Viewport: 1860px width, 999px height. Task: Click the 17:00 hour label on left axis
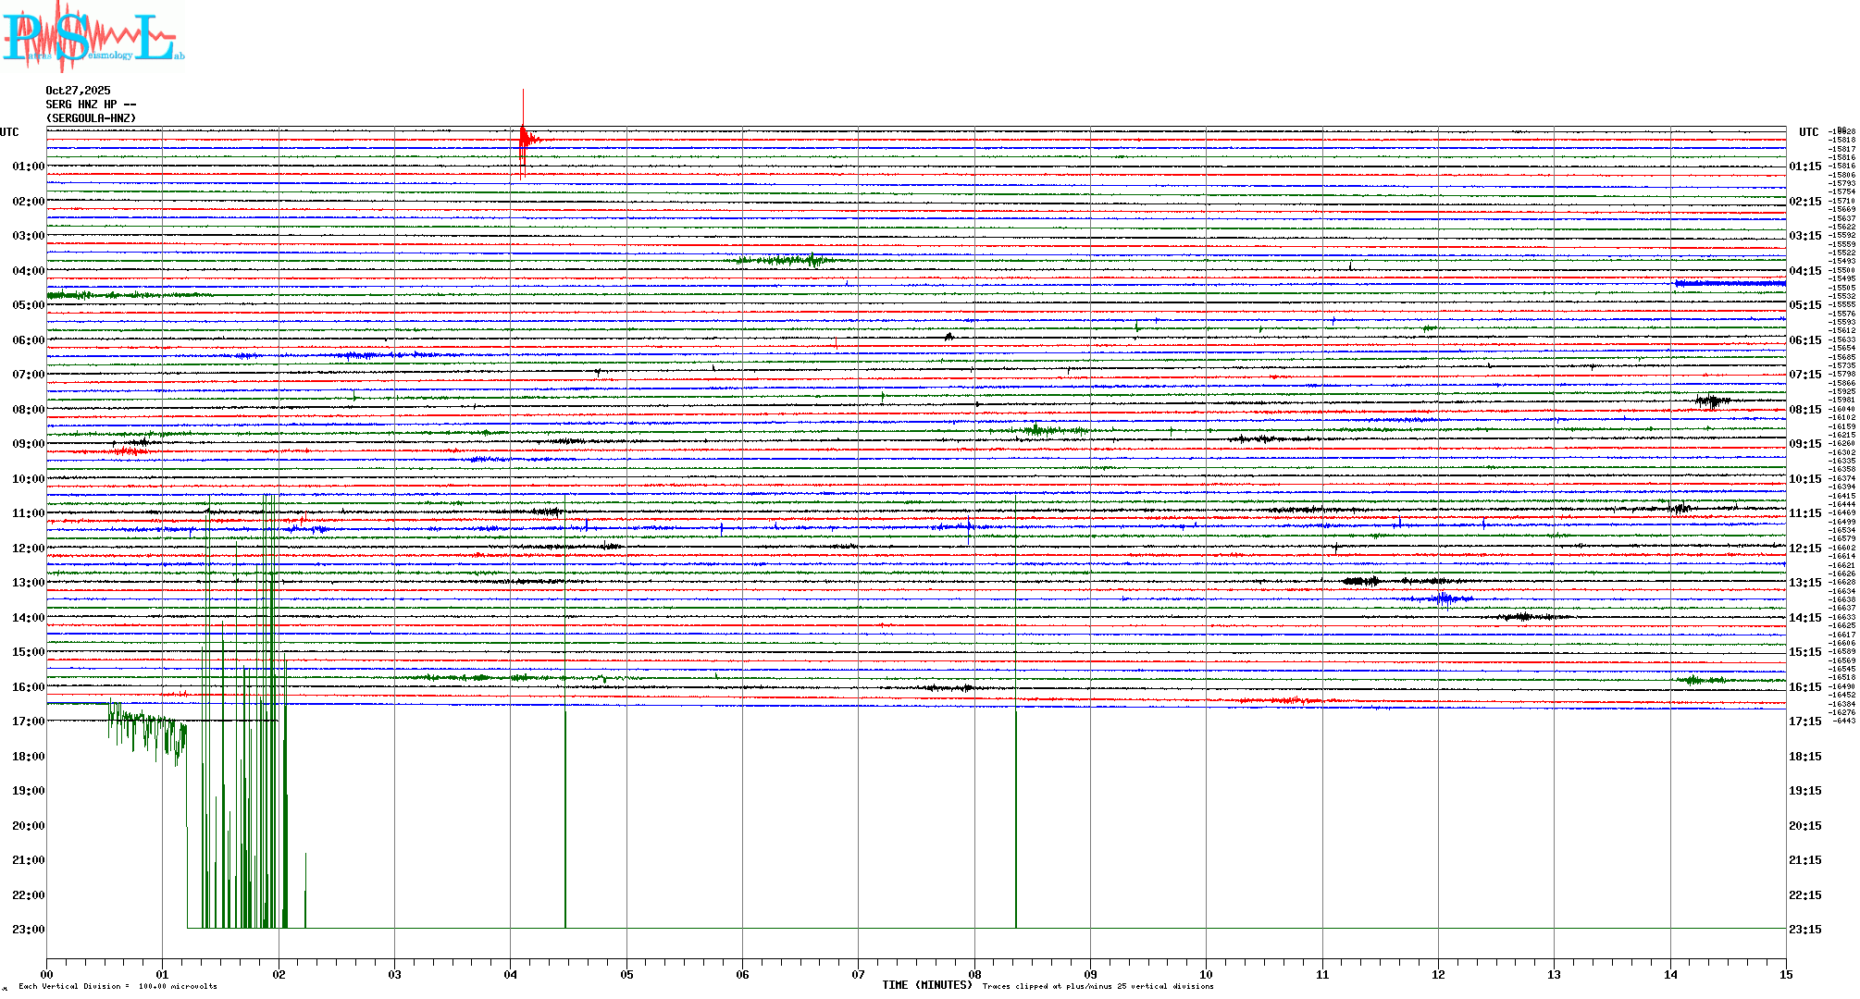tap(28, 721)
